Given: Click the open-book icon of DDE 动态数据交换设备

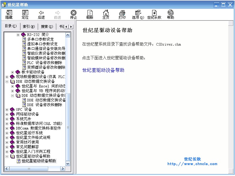Looking at the screenshot, I should [12, 82].
